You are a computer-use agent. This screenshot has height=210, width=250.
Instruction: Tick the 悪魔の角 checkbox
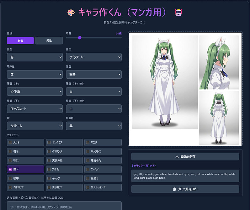coord(88,160)
